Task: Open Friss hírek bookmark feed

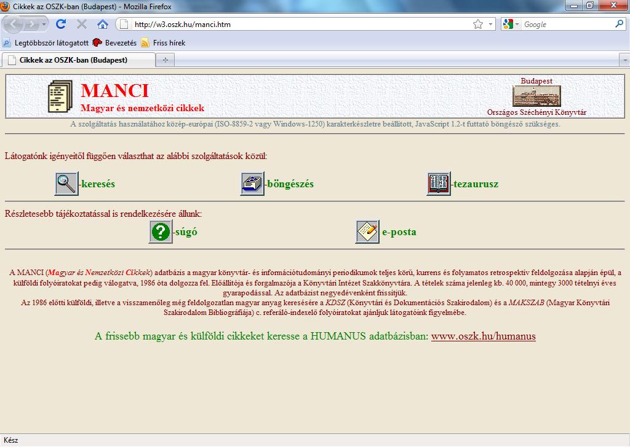Action: pyautogui.click(x=164, y=43)
